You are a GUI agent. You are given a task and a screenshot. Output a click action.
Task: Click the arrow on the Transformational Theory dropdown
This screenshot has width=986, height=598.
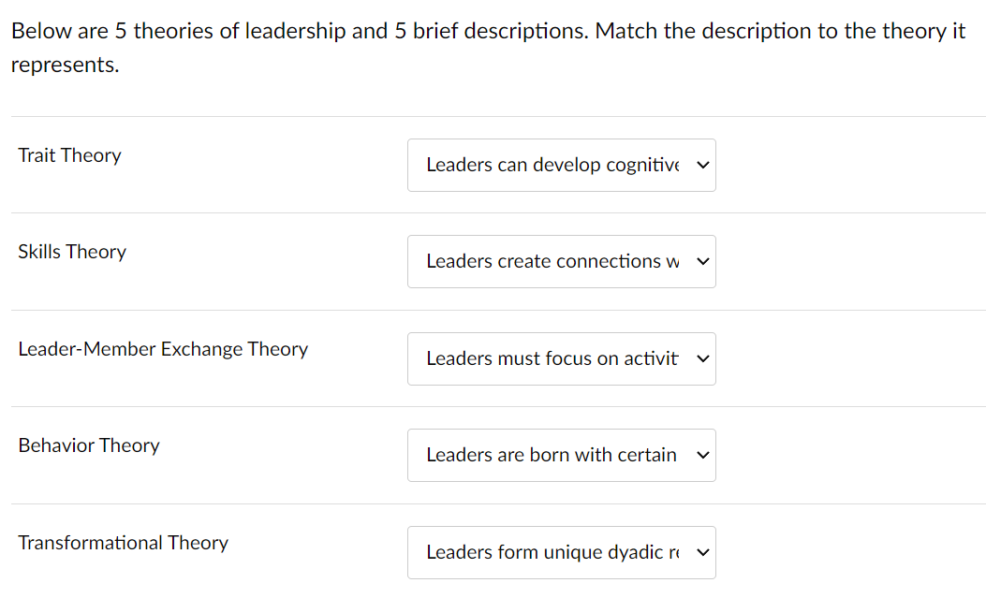click(702, 552)
